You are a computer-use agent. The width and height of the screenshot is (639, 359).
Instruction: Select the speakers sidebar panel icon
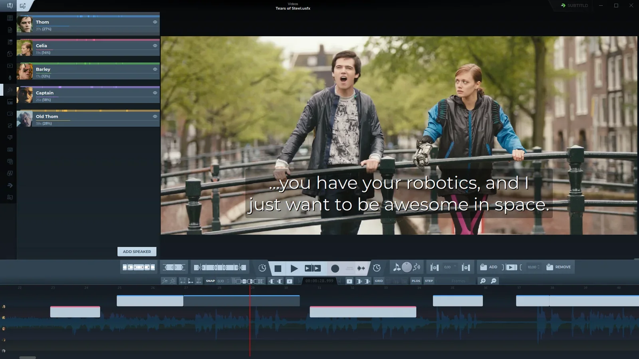point(10,90)
